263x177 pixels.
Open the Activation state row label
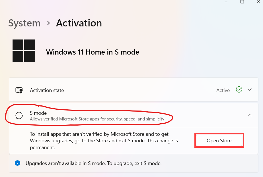coord(47,90)
